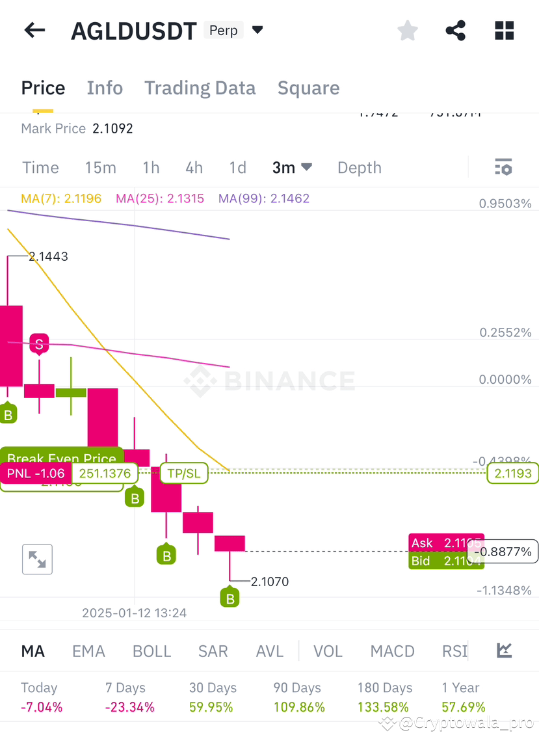Toggle the MA indicator

point(33,651)
